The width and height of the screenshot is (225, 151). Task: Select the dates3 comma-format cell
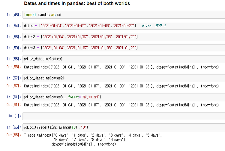point(124,48)
